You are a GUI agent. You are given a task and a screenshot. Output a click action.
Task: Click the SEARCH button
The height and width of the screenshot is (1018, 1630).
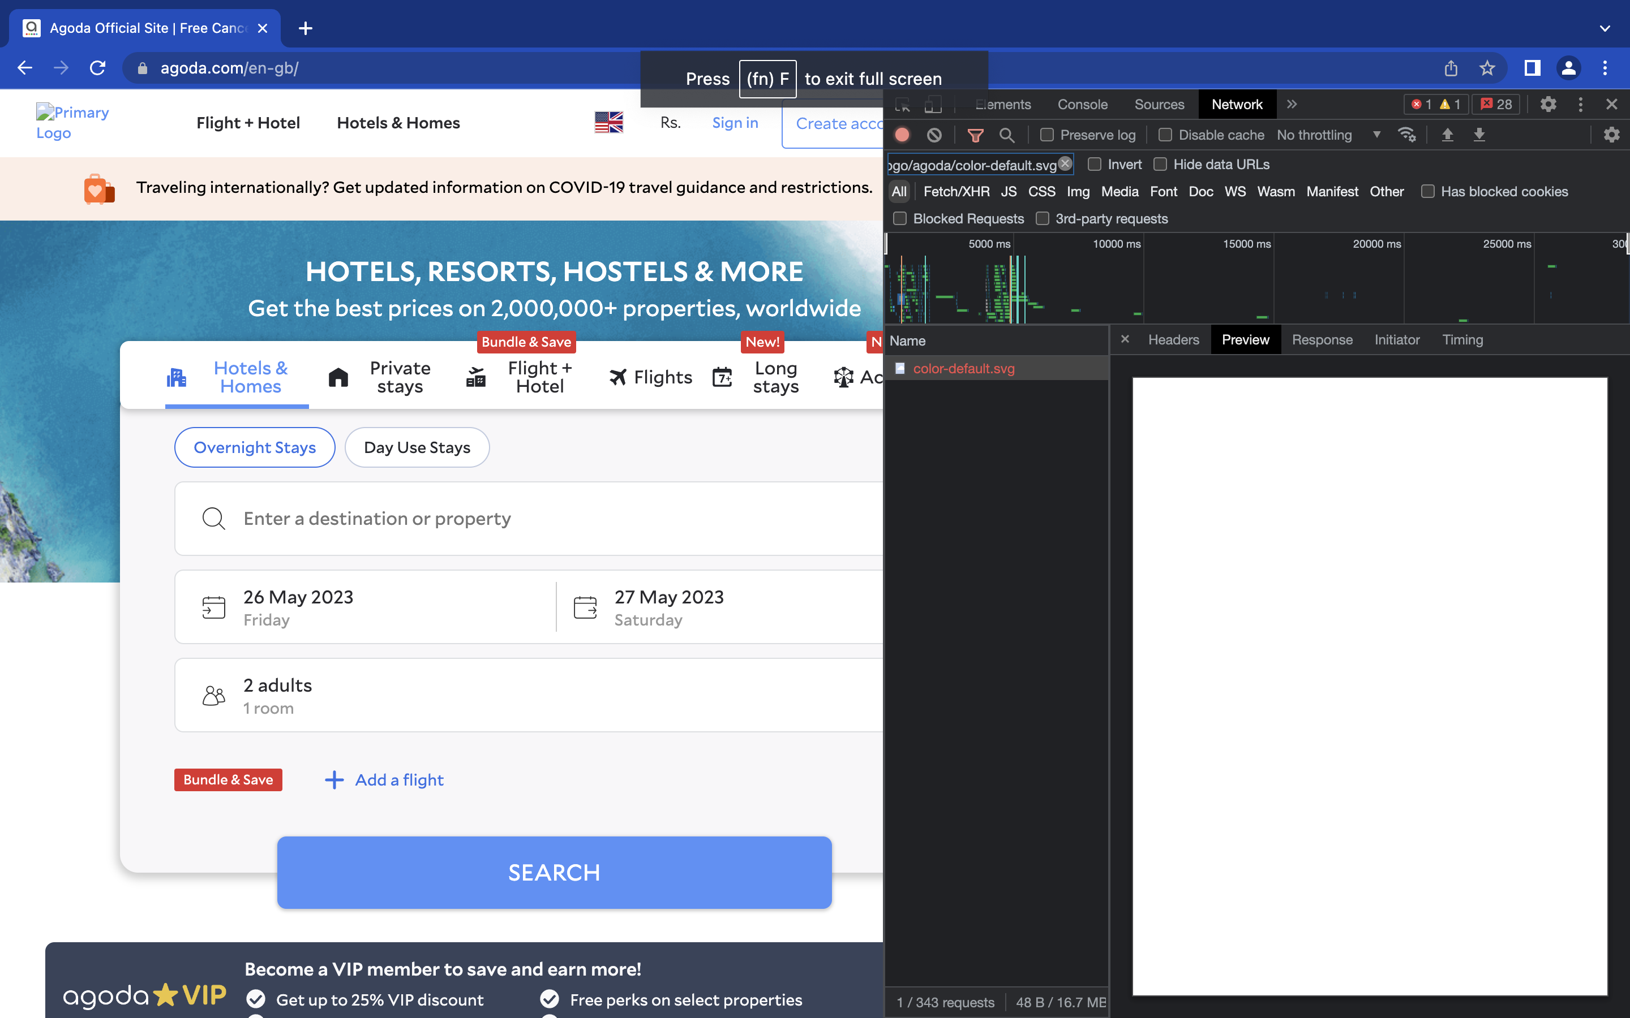[x=554, y=872]
